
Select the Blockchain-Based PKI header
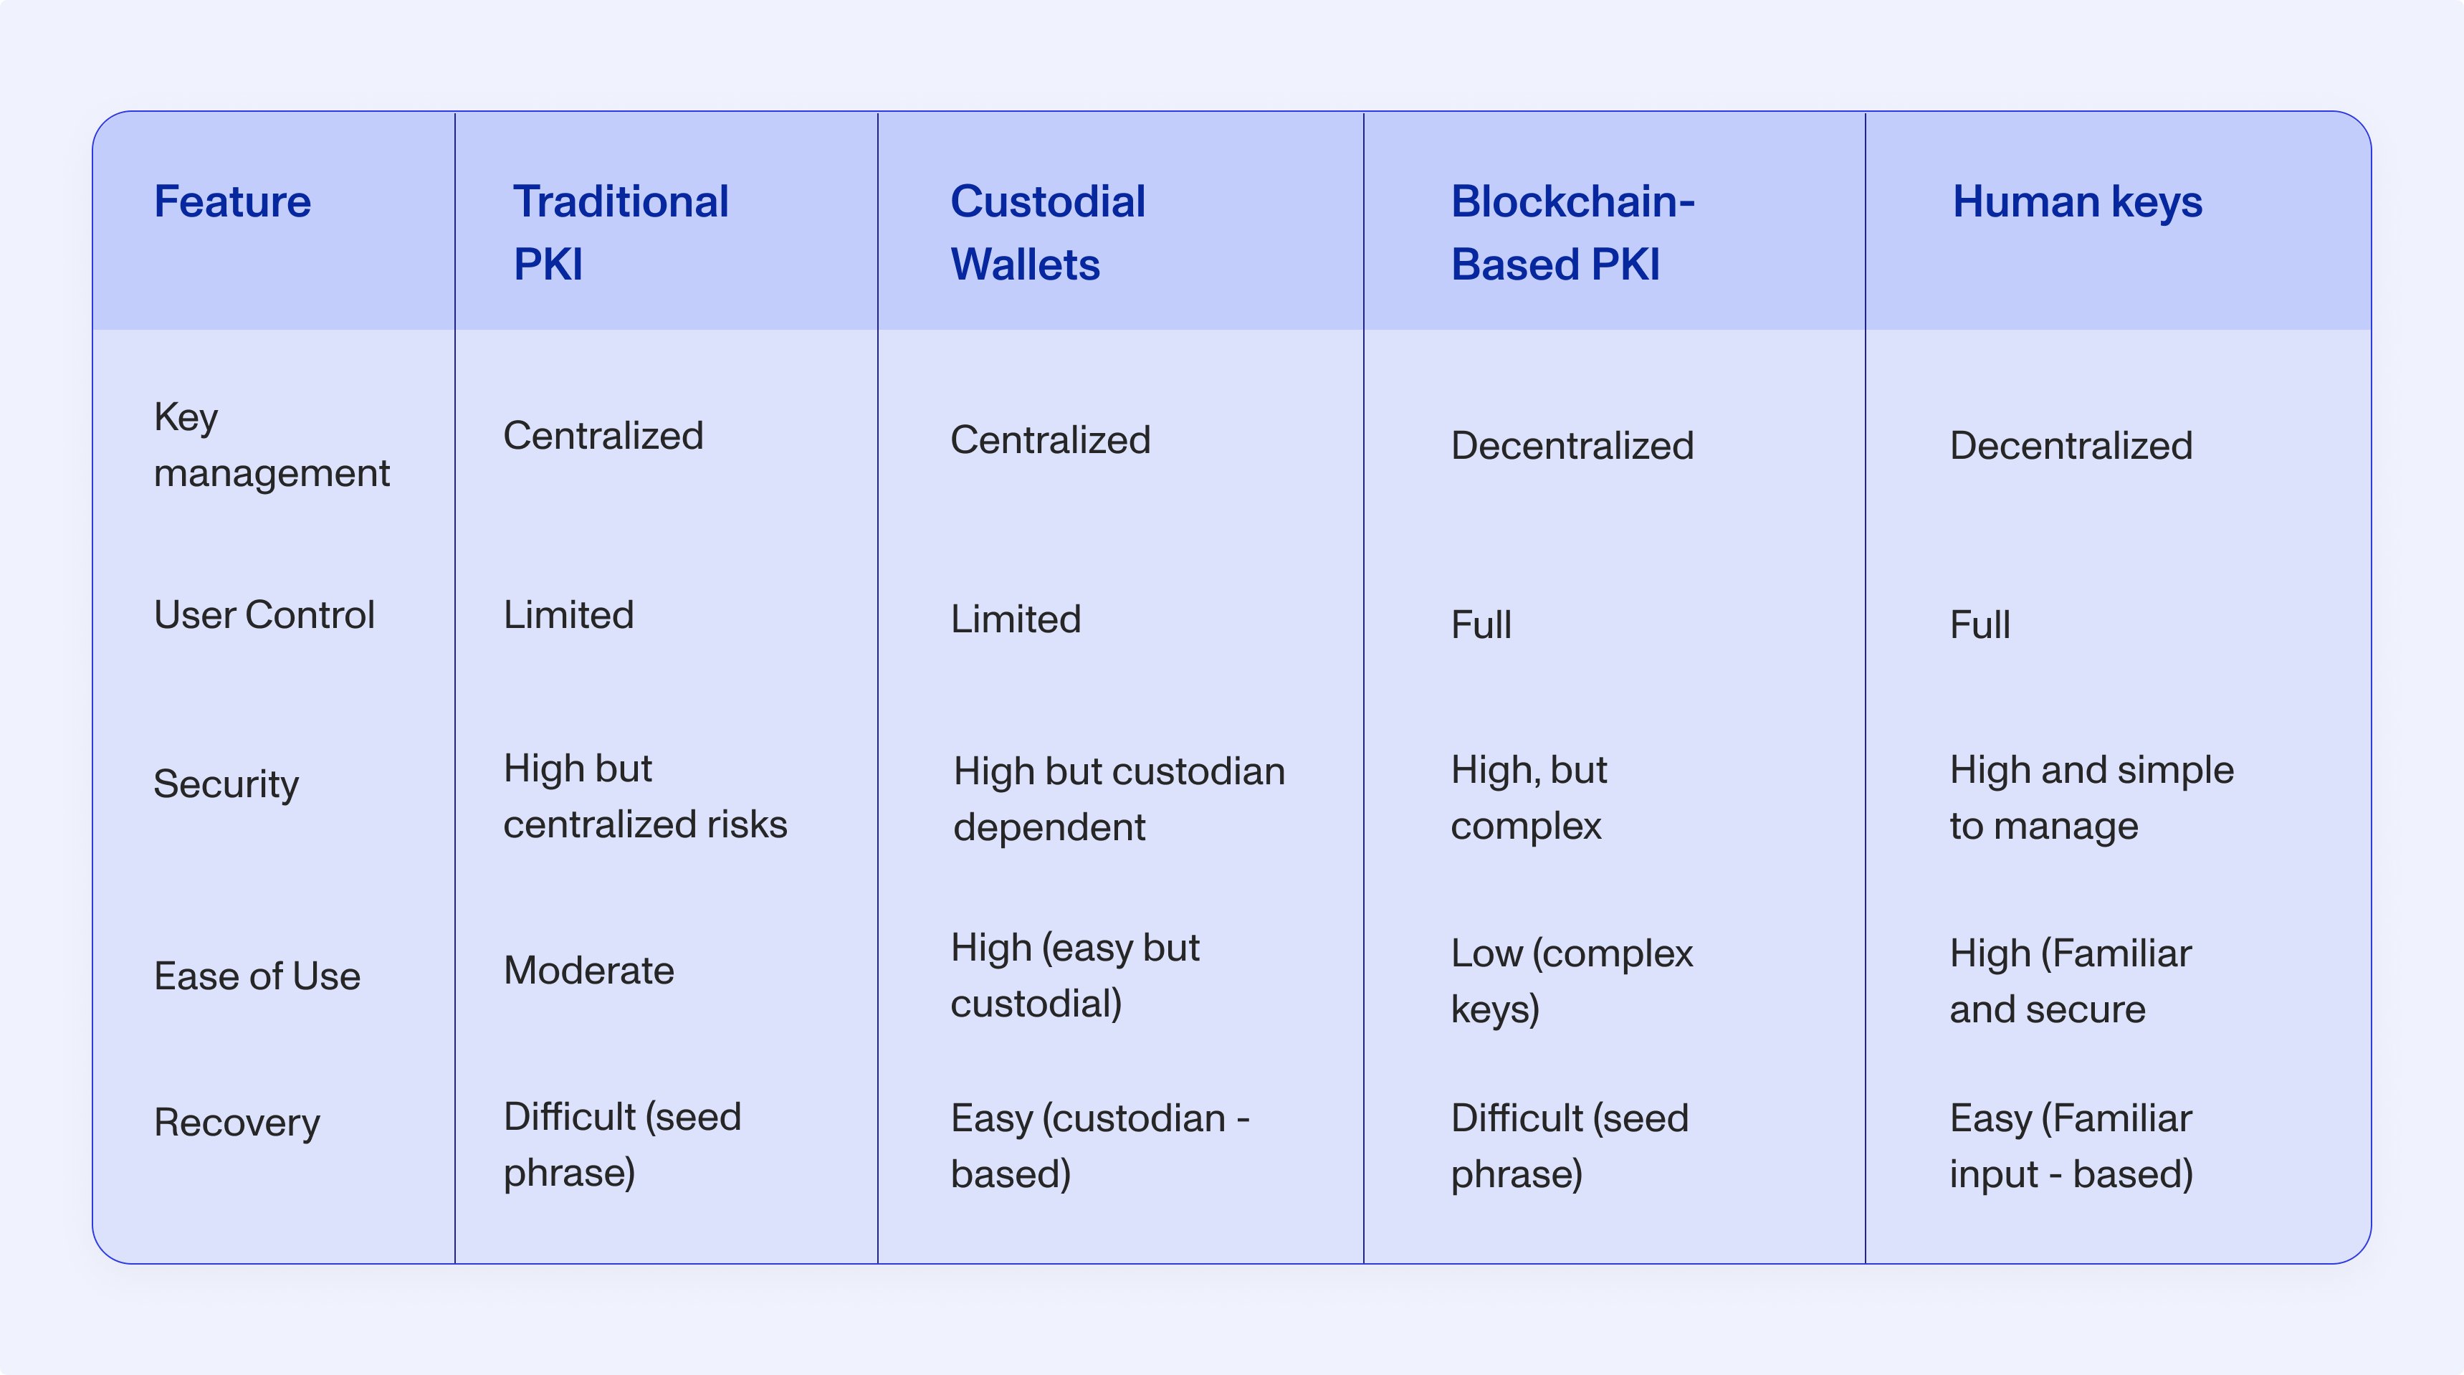coord(1572,232)
